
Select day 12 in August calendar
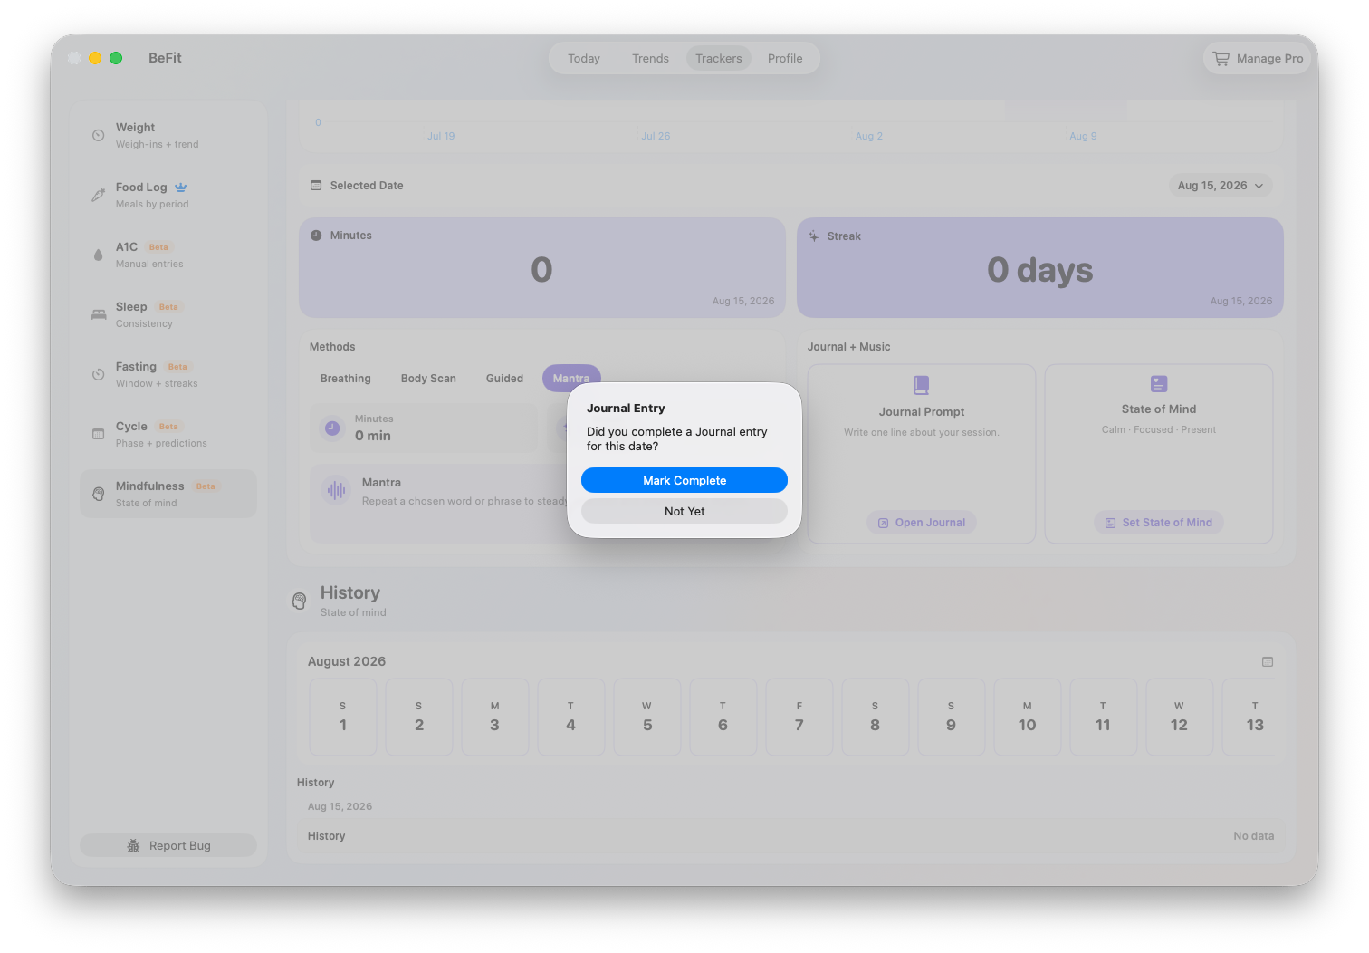tap(1179, 717)
